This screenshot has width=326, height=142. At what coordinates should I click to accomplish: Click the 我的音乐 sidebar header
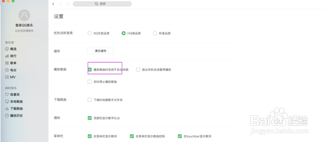(11, 88)
